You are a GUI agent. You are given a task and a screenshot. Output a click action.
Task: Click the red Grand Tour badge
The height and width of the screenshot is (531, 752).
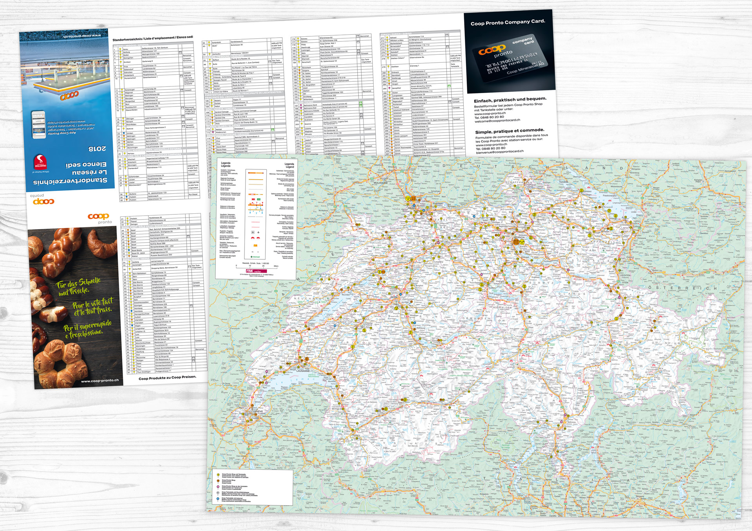pos(40,162)
